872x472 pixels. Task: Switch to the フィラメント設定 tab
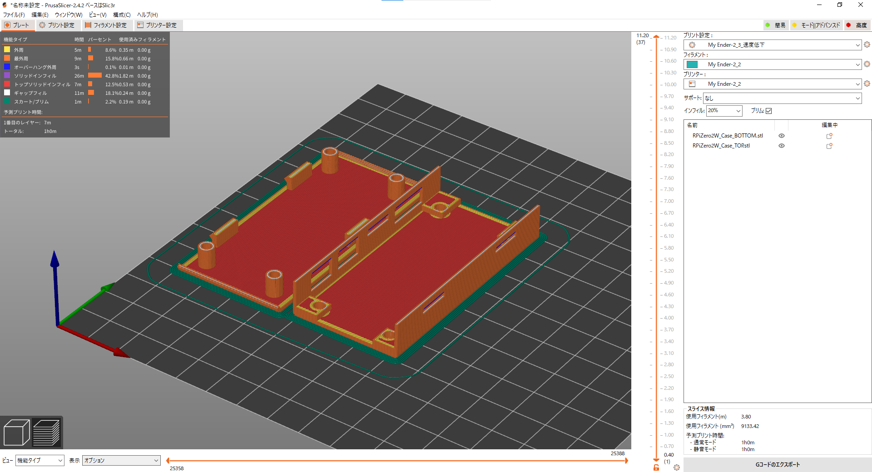pos(106,25)
